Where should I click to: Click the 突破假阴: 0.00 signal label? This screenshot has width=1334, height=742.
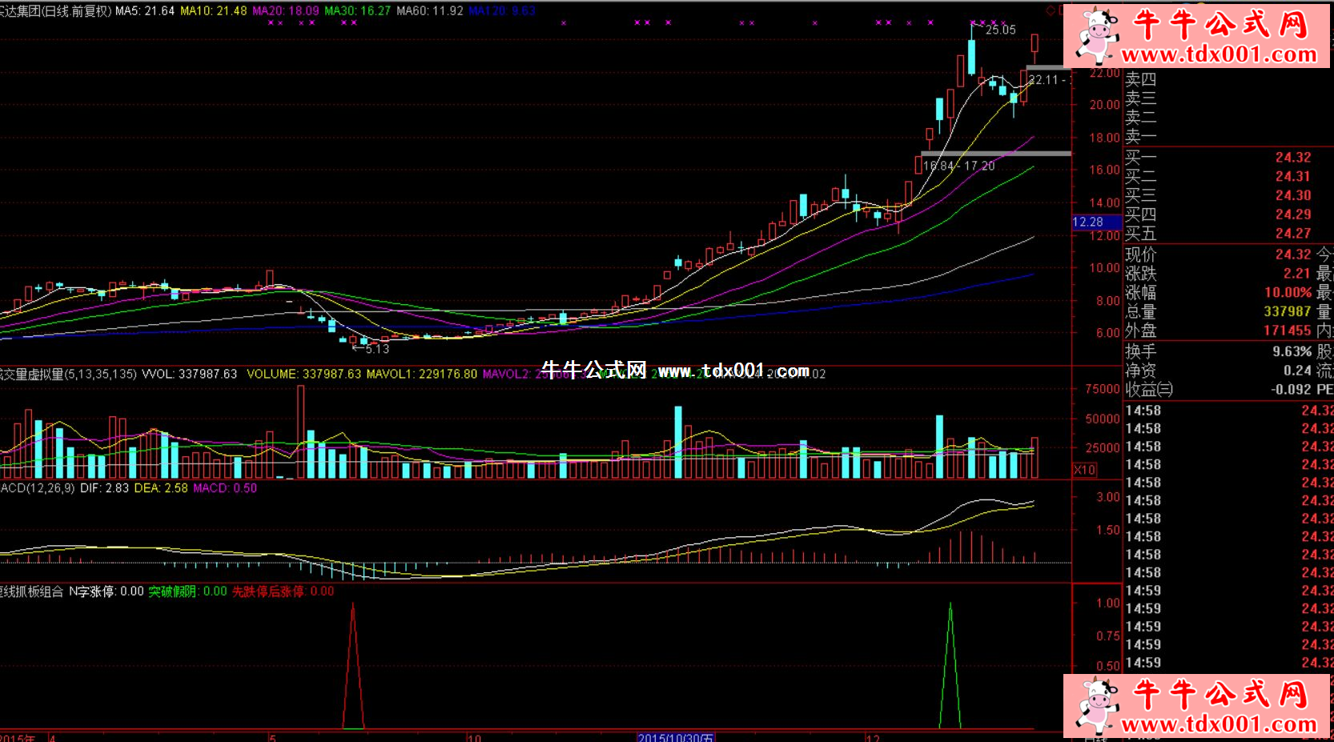click(x=188, y=592)
